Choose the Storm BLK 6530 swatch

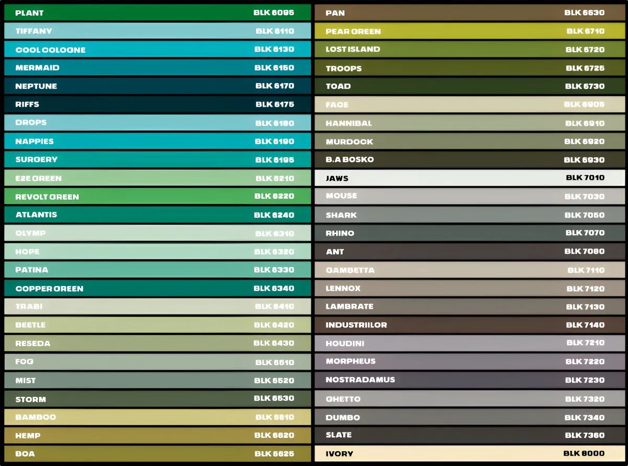[157, 399]
